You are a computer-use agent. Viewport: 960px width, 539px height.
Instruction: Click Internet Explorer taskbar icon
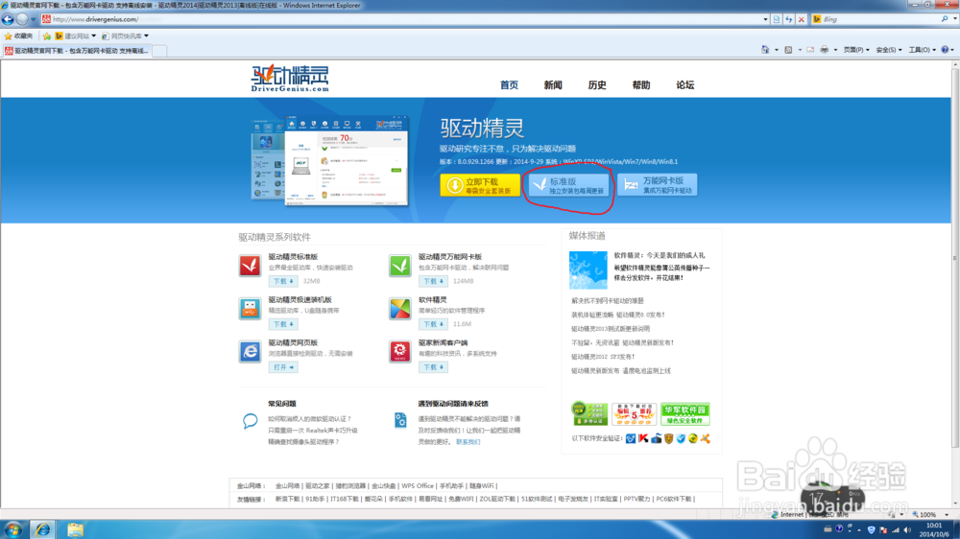pos(42,529)
